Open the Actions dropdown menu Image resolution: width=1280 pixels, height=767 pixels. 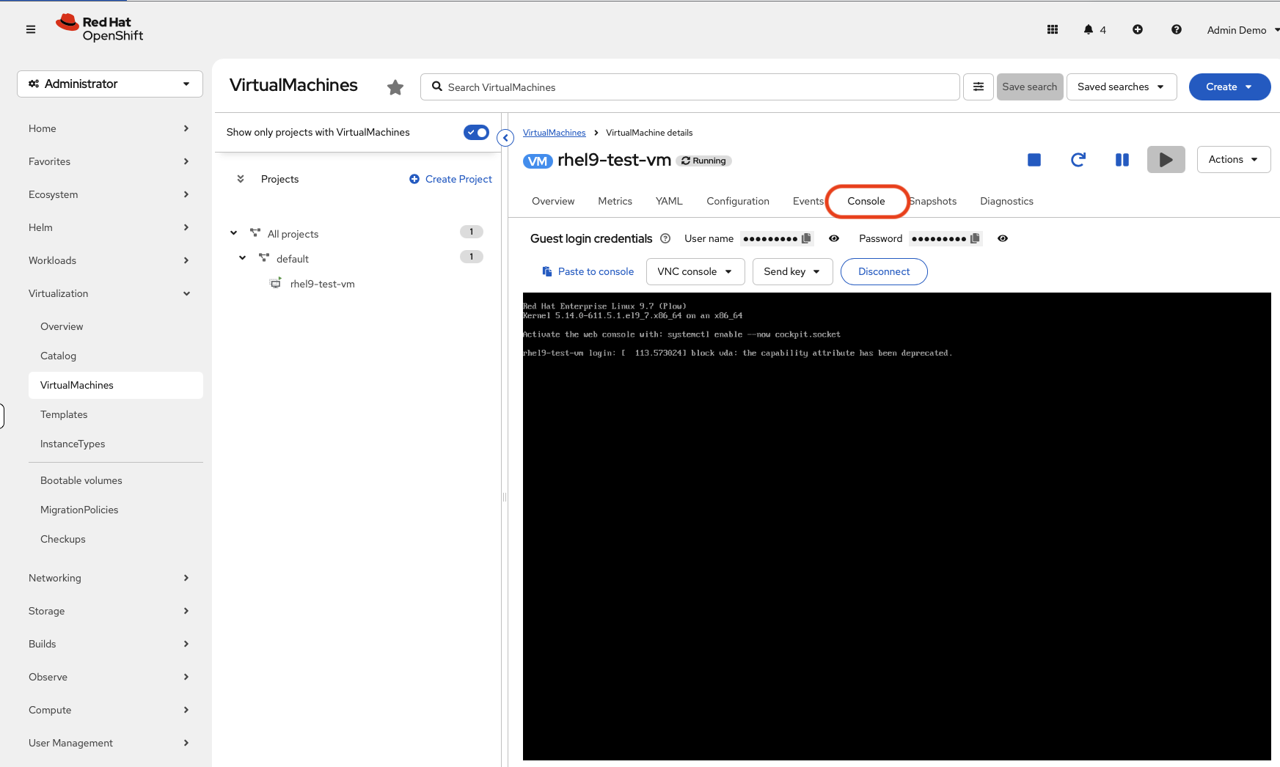click(x=1233, y=159)
